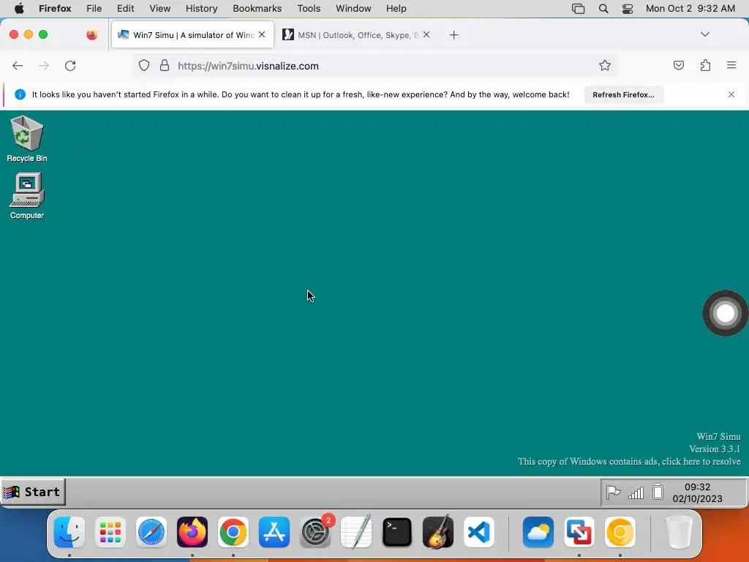Open Firefox View pinned tab icon

[91, 34]
